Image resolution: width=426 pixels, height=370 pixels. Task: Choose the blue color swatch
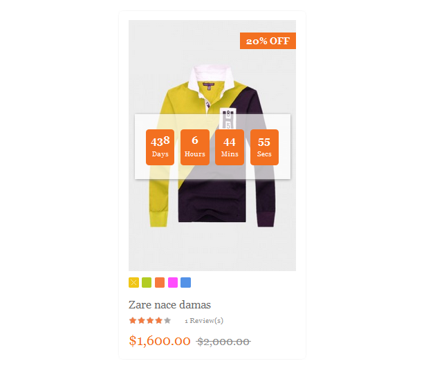pos(186,283)
